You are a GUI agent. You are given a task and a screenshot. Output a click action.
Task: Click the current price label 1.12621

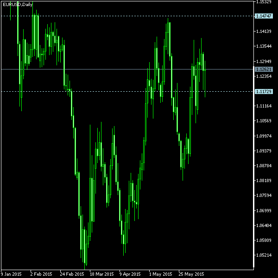pyautogui.click(x=264, y=69)
